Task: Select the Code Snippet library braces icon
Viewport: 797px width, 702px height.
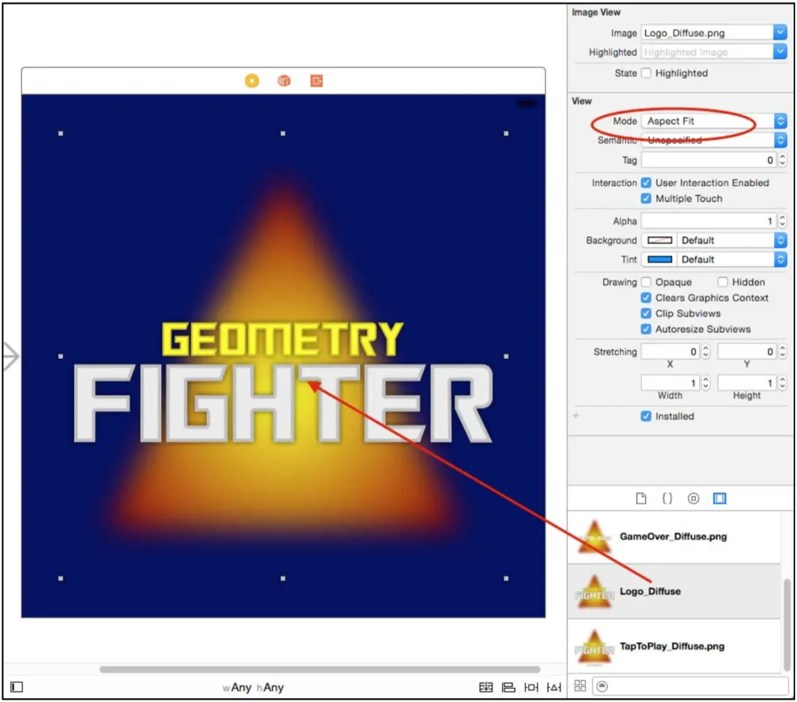Action: 667,499
